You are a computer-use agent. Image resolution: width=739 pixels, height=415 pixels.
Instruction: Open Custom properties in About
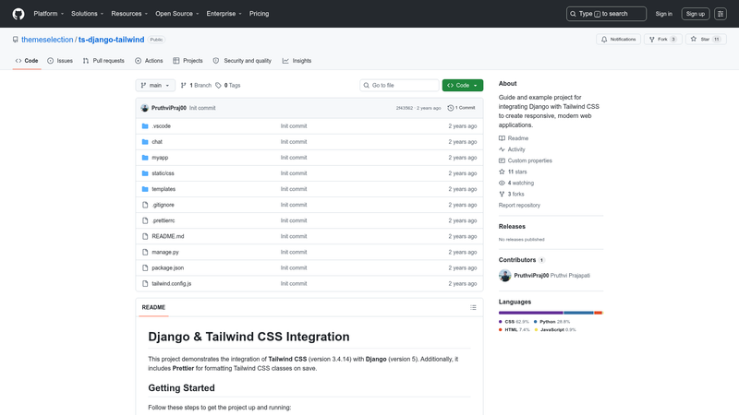[526, 160]
